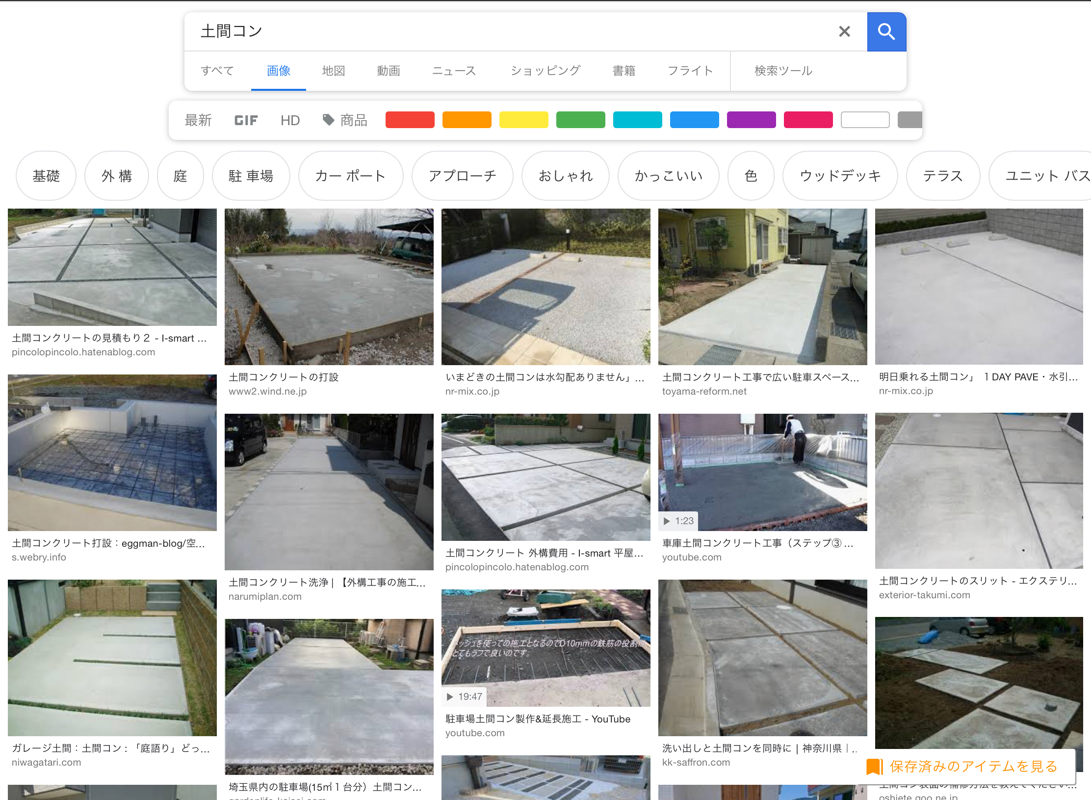Select the カーポート suggestion chip

click(351, 176)
